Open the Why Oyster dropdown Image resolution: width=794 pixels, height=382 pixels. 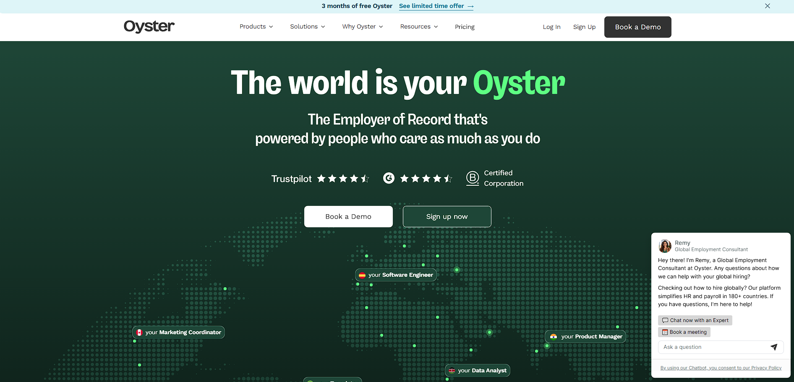363,26
